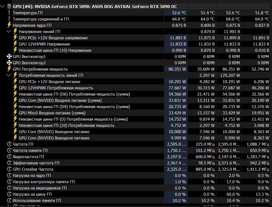Collapse the Потребляемая мощность линий ГП subgroup
Screen dimensions: 272x207
[x=9, y=75]
